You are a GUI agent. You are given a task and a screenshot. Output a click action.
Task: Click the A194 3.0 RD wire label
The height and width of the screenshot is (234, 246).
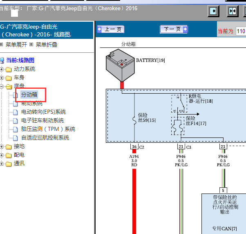[x=134, y=161]
